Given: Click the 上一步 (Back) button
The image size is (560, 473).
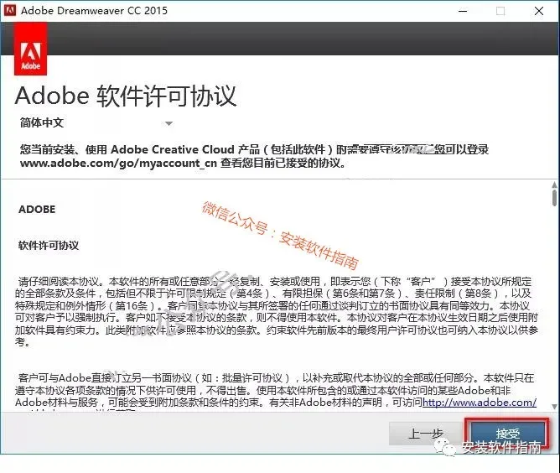Looking at the screenshot, I should tap(426, 434).
